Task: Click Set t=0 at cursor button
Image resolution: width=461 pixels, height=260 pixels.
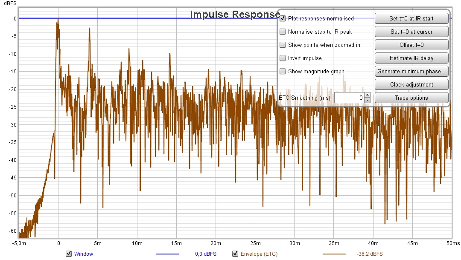Action: point(411,32)
